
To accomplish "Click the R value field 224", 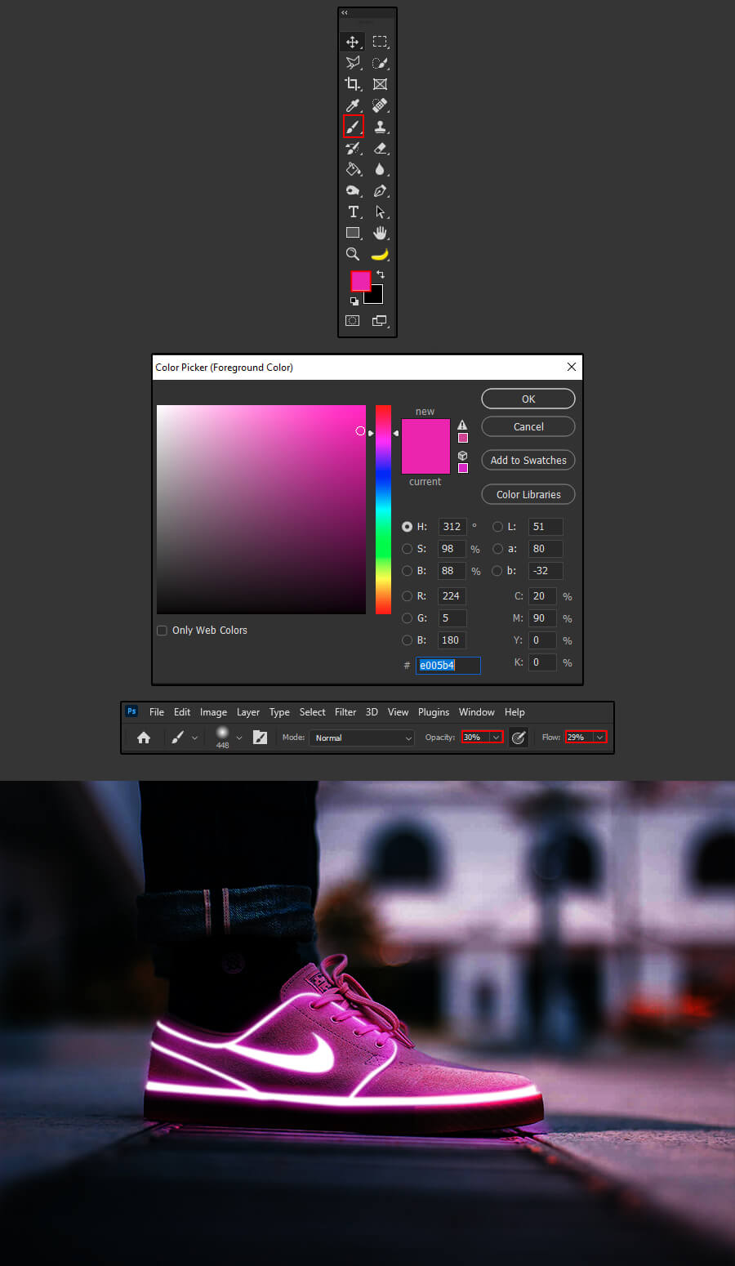I will point(452,596).
